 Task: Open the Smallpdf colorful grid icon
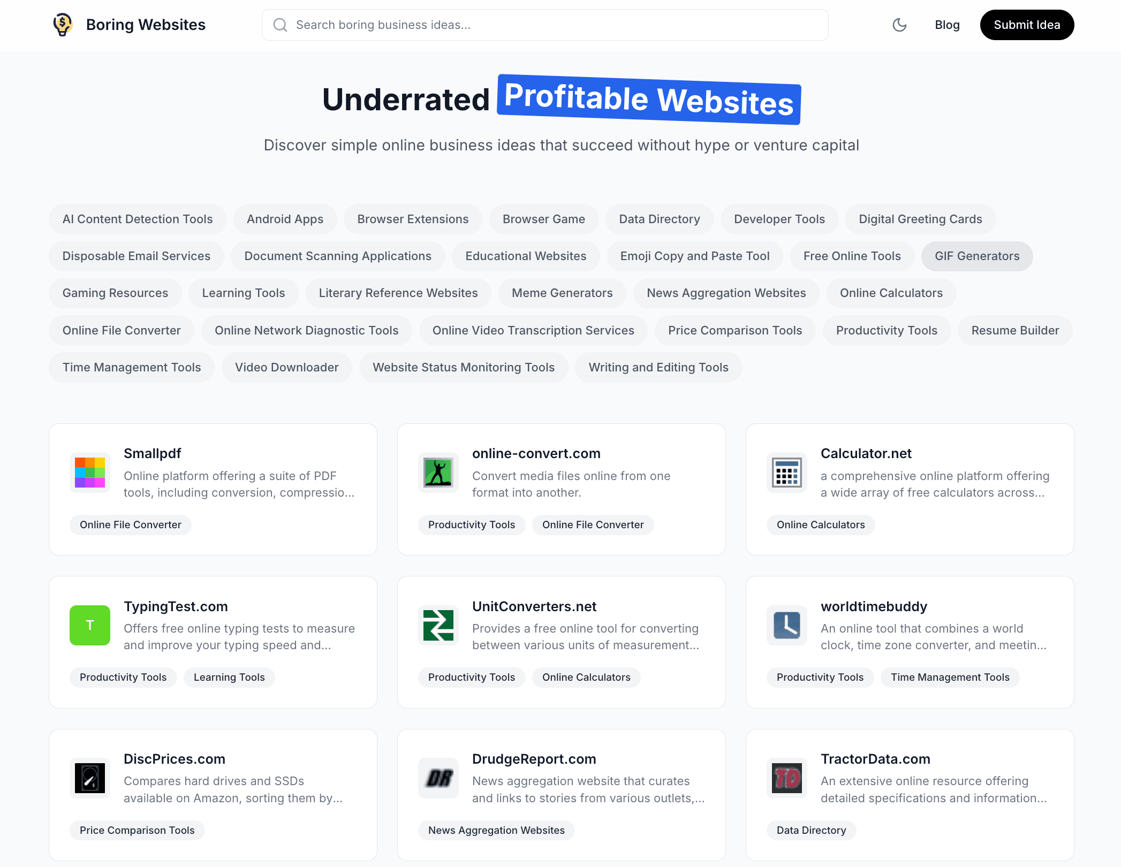point(90,473)
